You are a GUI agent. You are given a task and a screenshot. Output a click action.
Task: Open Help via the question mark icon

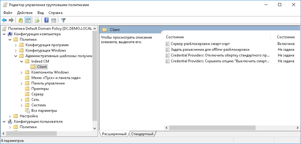click(x=46, y=20)
